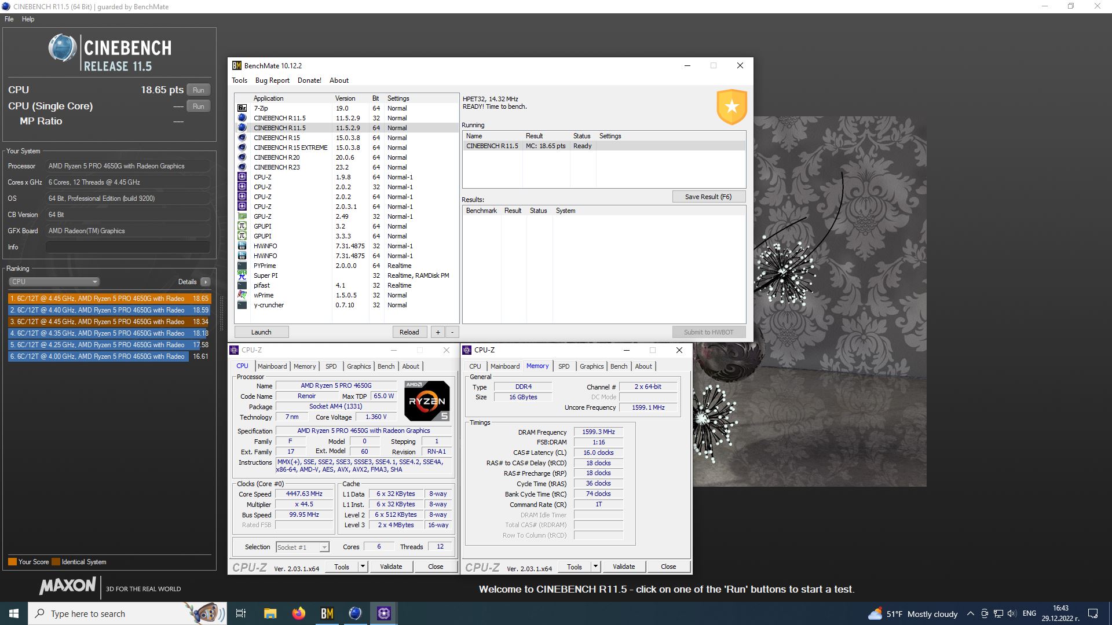
Task: Open Help menu in Cinebench
Action: pyautogui.click(x=28, y=19)
